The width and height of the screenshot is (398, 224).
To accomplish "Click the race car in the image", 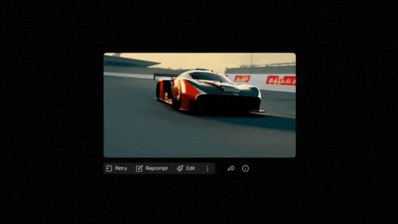I will pos(208,91).
